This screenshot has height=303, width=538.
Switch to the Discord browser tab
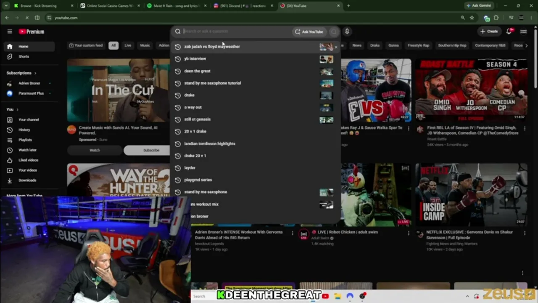pyautogui.click(x=243, y=6)
